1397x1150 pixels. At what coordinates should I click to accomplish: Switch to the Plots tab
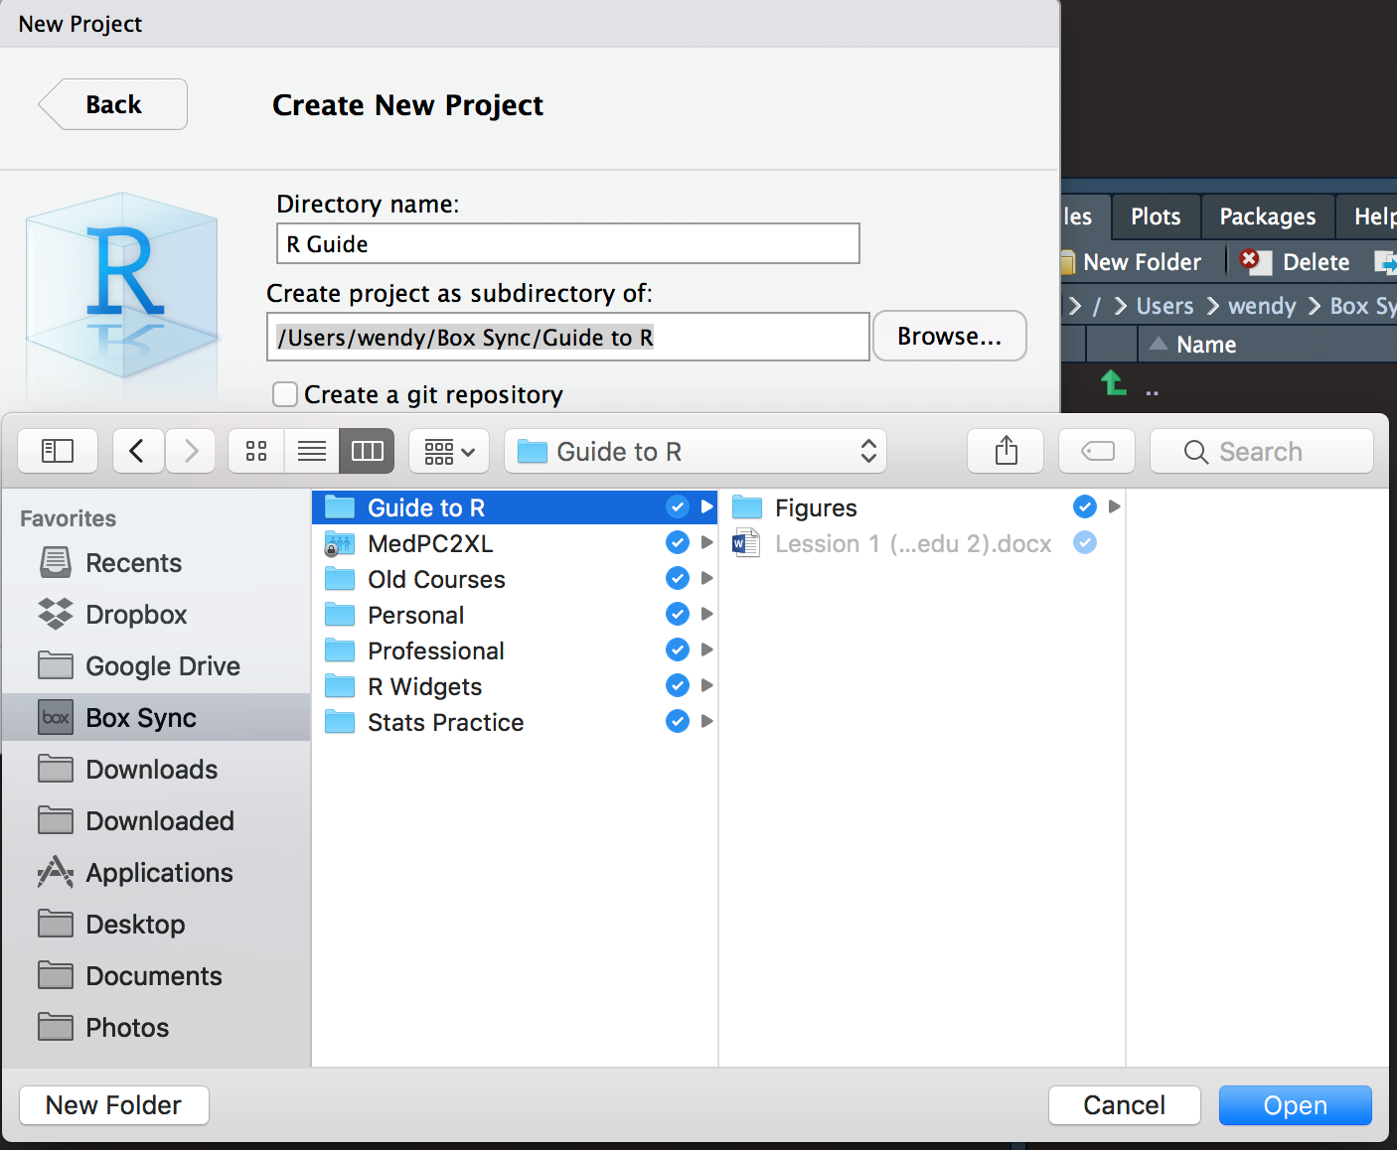click(x=1156, y=216)
